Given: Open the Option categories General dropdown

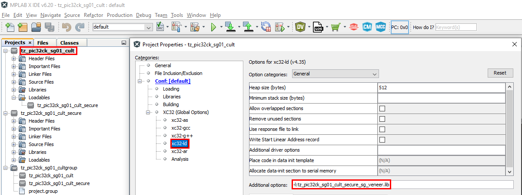Looking at the screenshot, I should [336, 74].
